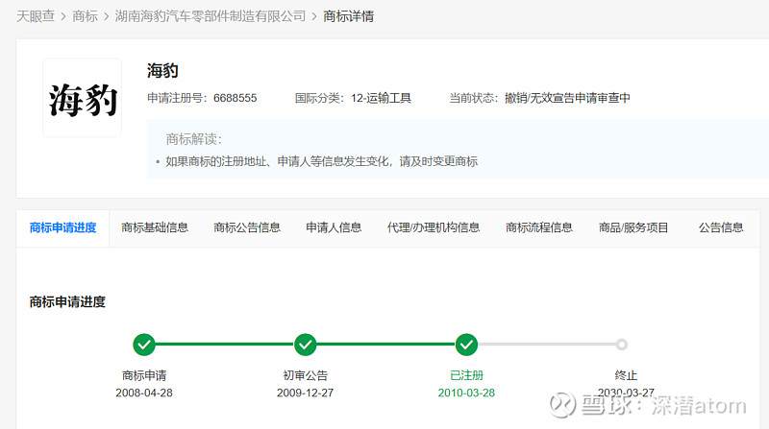Open the 天眼查 breadcrumb link

point(36,16)
